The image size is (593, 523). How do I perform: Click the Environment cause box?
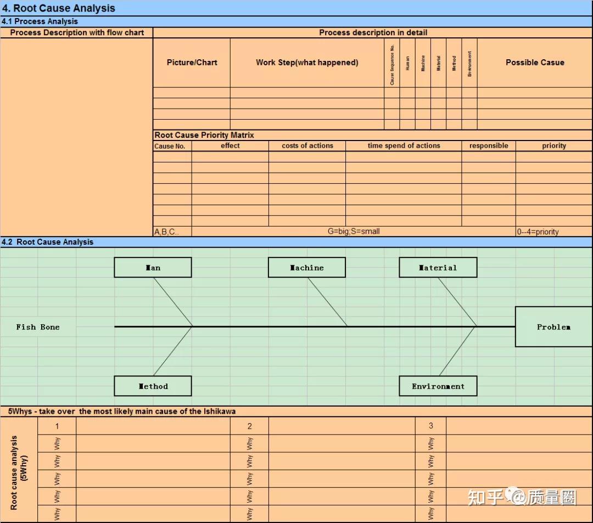438,386
